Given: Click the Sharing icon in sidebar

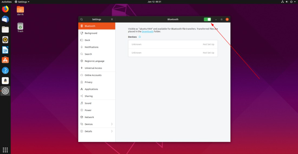Looking at the screenshot, I should [82, 96].
